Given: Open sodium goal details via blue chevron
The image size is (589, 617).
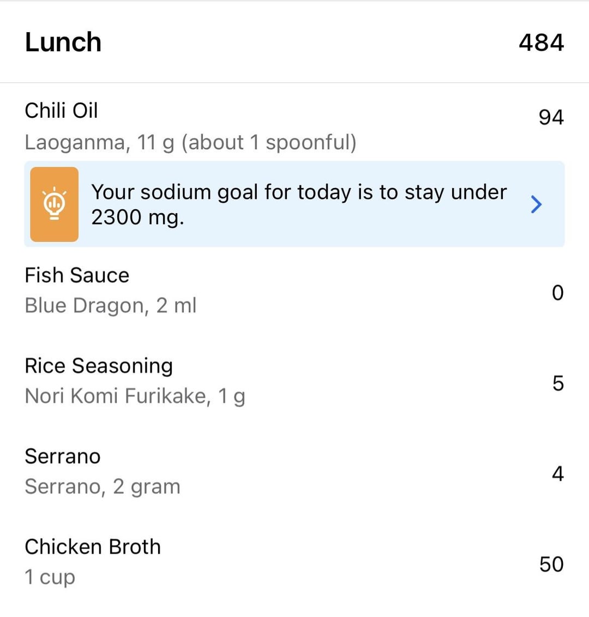Looking at the screenshot, I should (536, 204).
